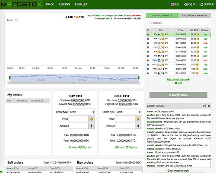Click the Margin Trade button
The height and width of the screenshot is (173, 216).
click(178, 95)
